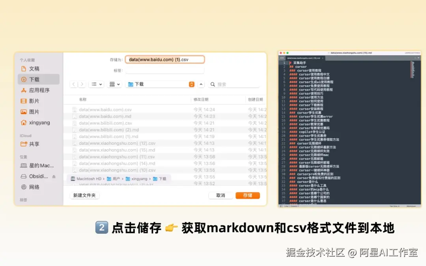The height and width of the screenshot is (266, 426).
Task: Sort by the 创建日期 column header
Action: 256,99
